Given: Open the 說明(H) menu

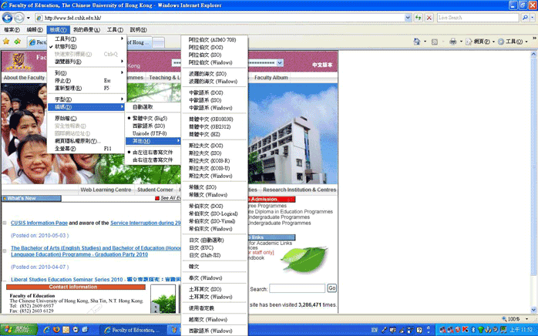Looking at the screenshot, I should point(138,30).
